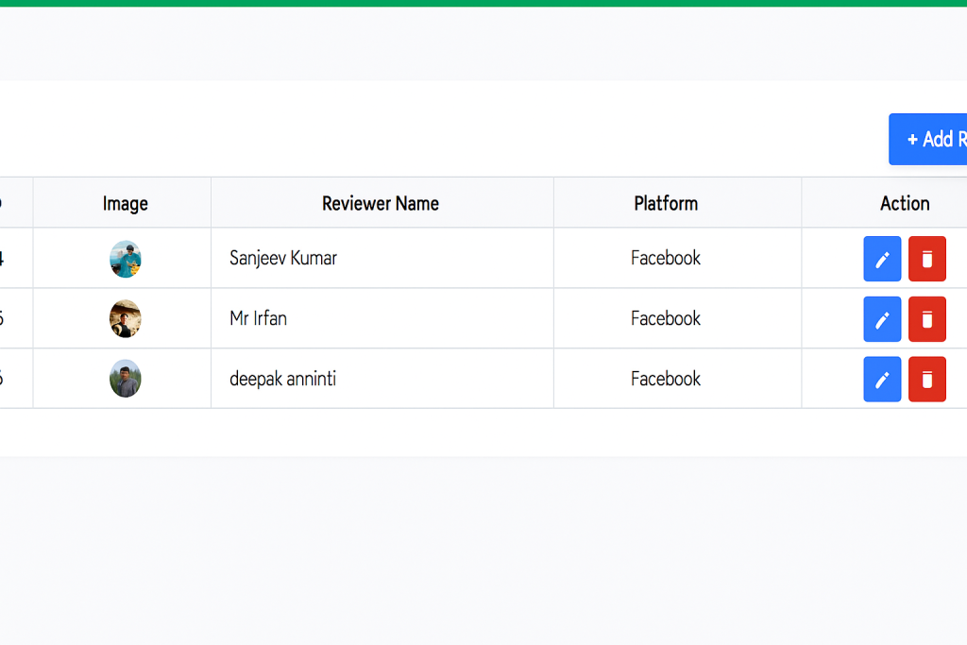
Task: Select the Image column header
Action: pyautogui.click(x=126, y=203)
